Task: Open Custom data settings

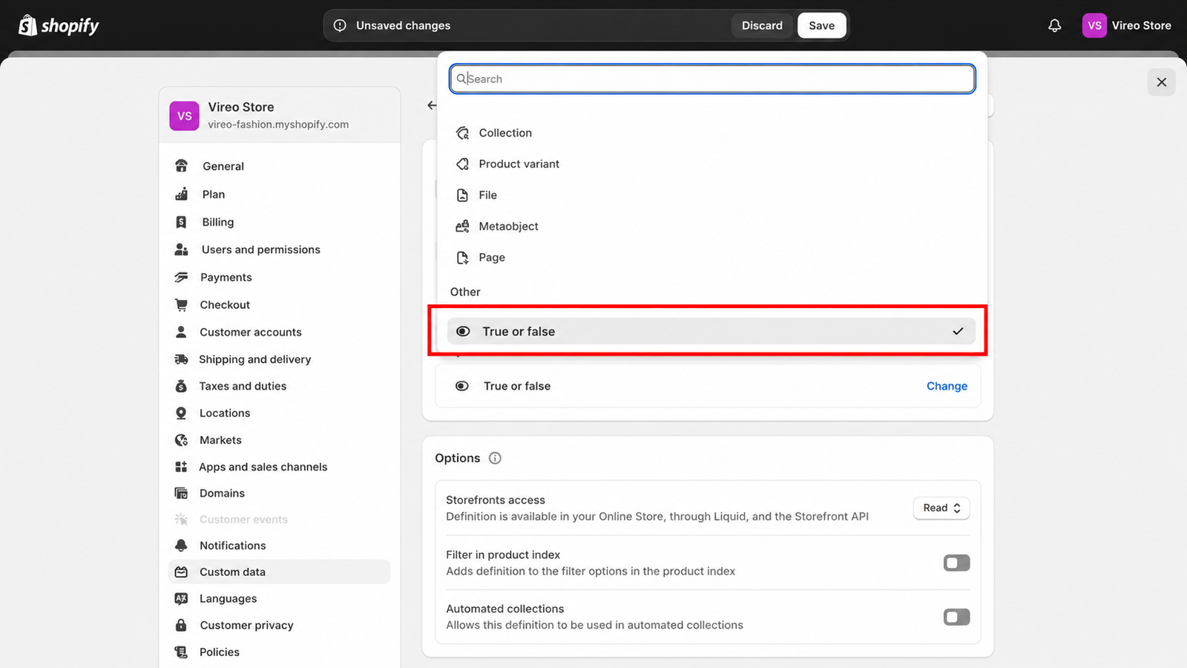Action: (x=280, y=572)
